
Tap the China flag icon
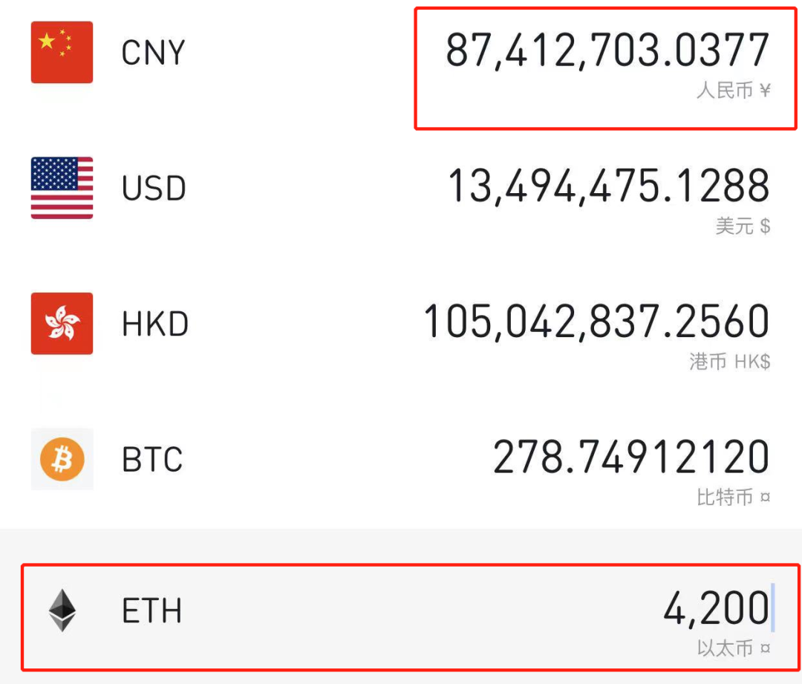(62, 52)
